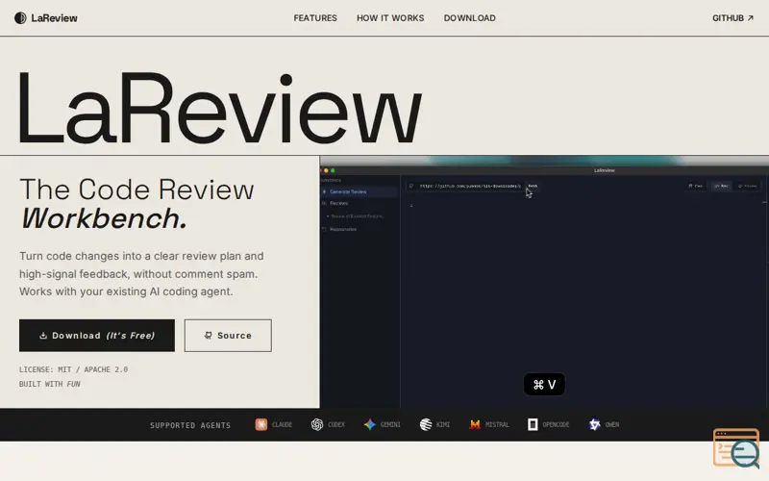Click the Download (It's Free) button
The width and height of the screenshot is (769, 481).
point(97,336)
